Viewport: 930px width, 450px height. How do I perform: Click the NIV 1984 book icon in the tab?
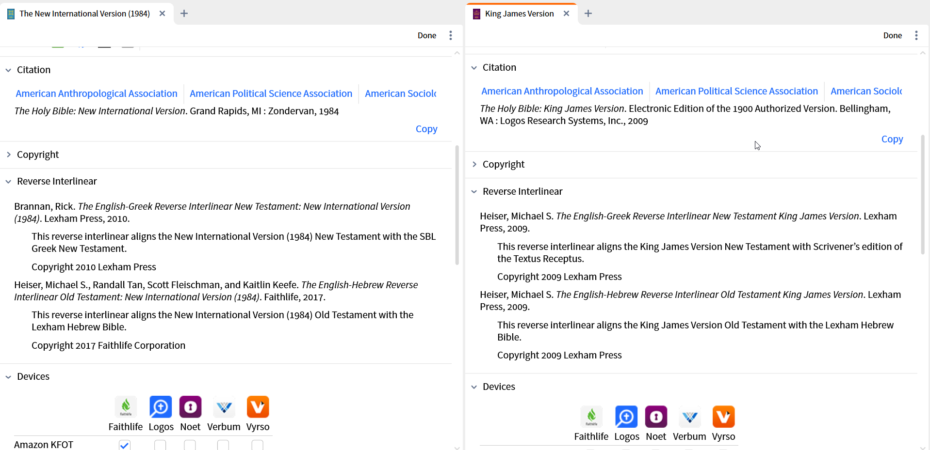[11, 14]
